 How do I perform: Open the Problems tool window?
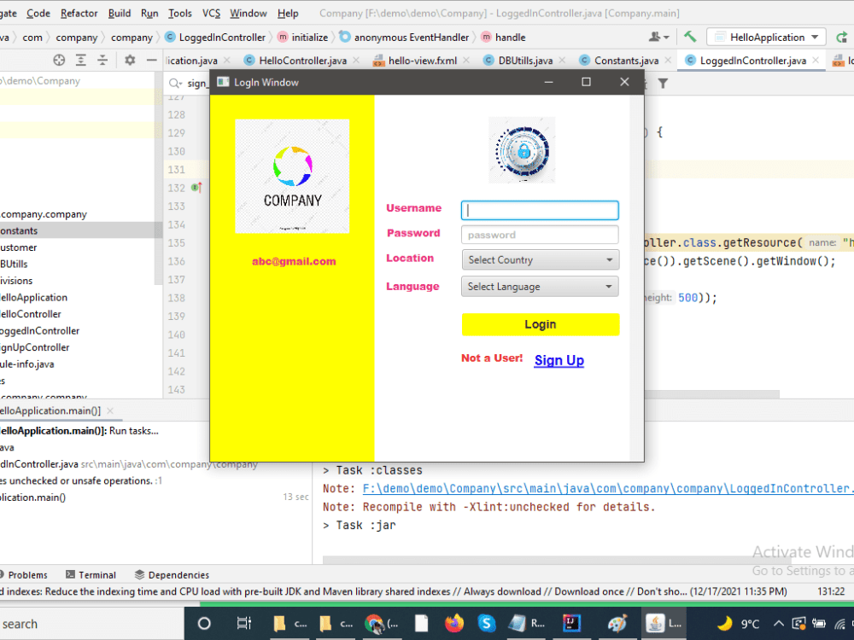pos(23,574)
